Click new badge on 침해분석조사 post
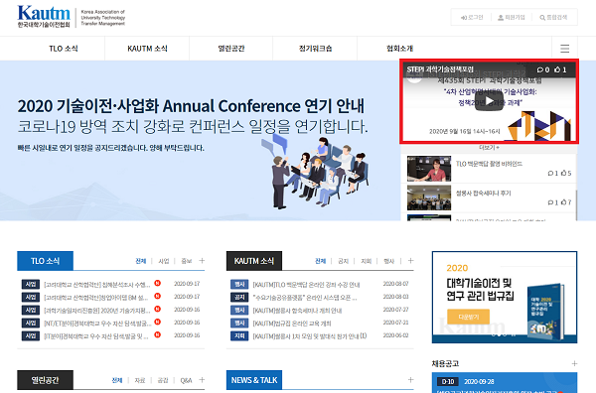 (157, 283)
